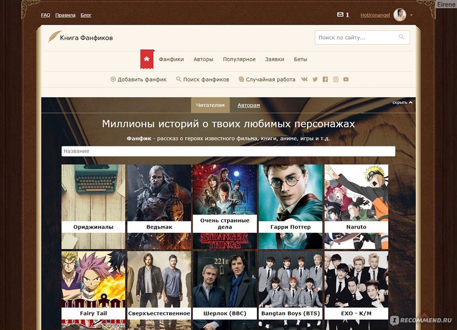Click the red home icon
The width and height of the screenshot is (457, 330).
[x=147, y=59]
